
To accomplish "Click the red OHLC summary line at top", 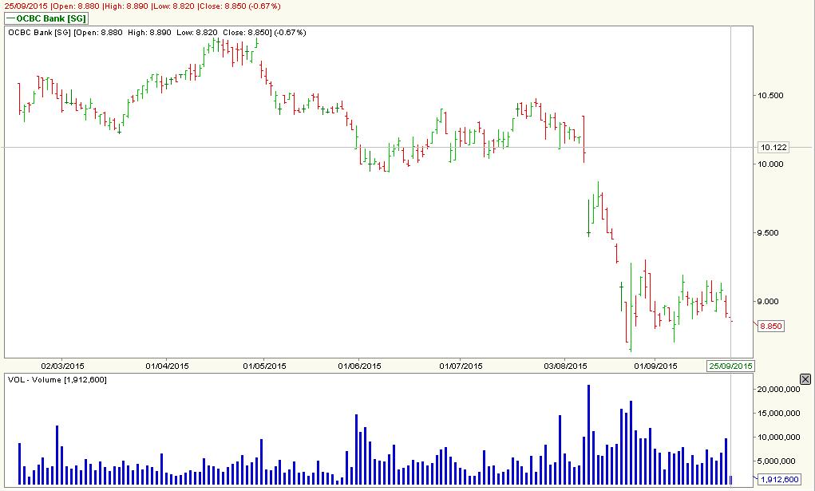I will click(x=144, y=5).
